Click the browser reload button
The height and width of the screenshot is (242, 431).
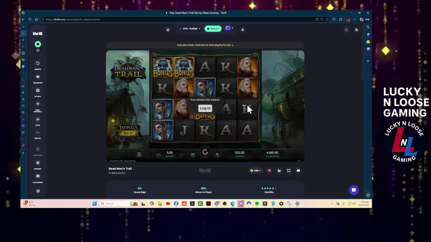30,19
